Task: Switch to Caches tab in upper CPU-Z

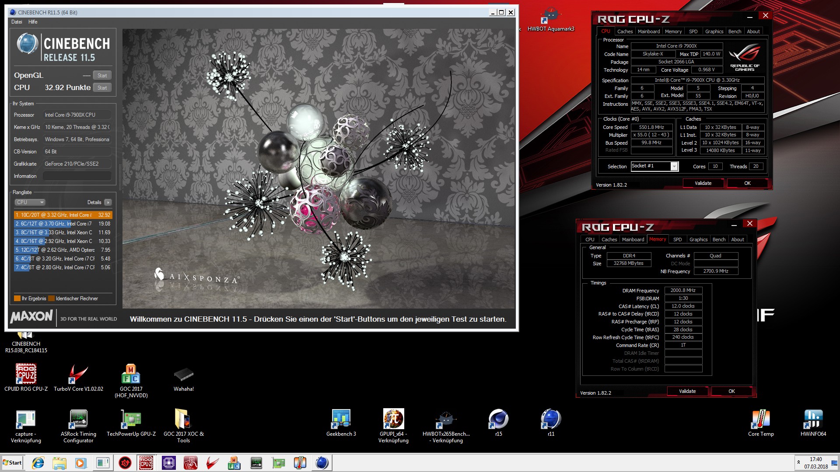Action: click(x=625, y=31)
